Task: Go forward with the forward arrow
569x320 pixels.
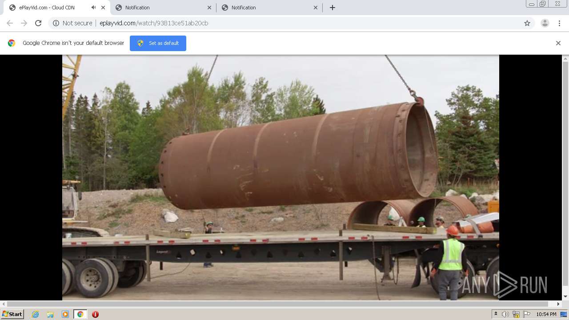Action: tap(24, 23)
